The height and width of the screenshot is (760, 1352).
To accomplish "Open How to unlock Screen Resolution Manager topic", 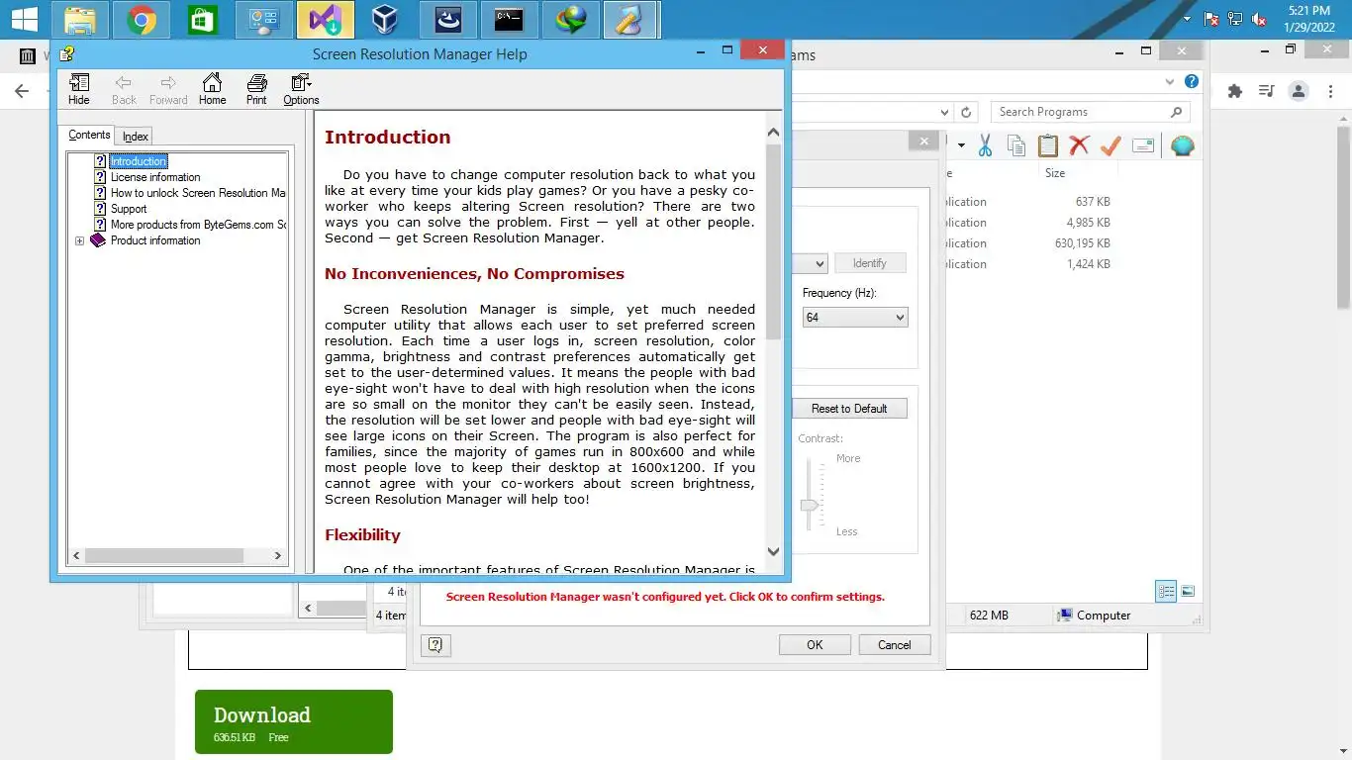I will (x=198, y=193).
